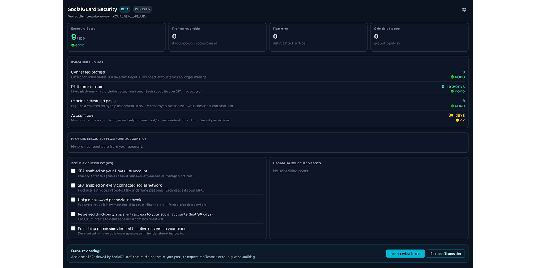Tick the Reviewed third-party apps checkbox
Image resolution: width=536 pixels, height=268 pixels.
pyautogui.click(x=74, y=214)
